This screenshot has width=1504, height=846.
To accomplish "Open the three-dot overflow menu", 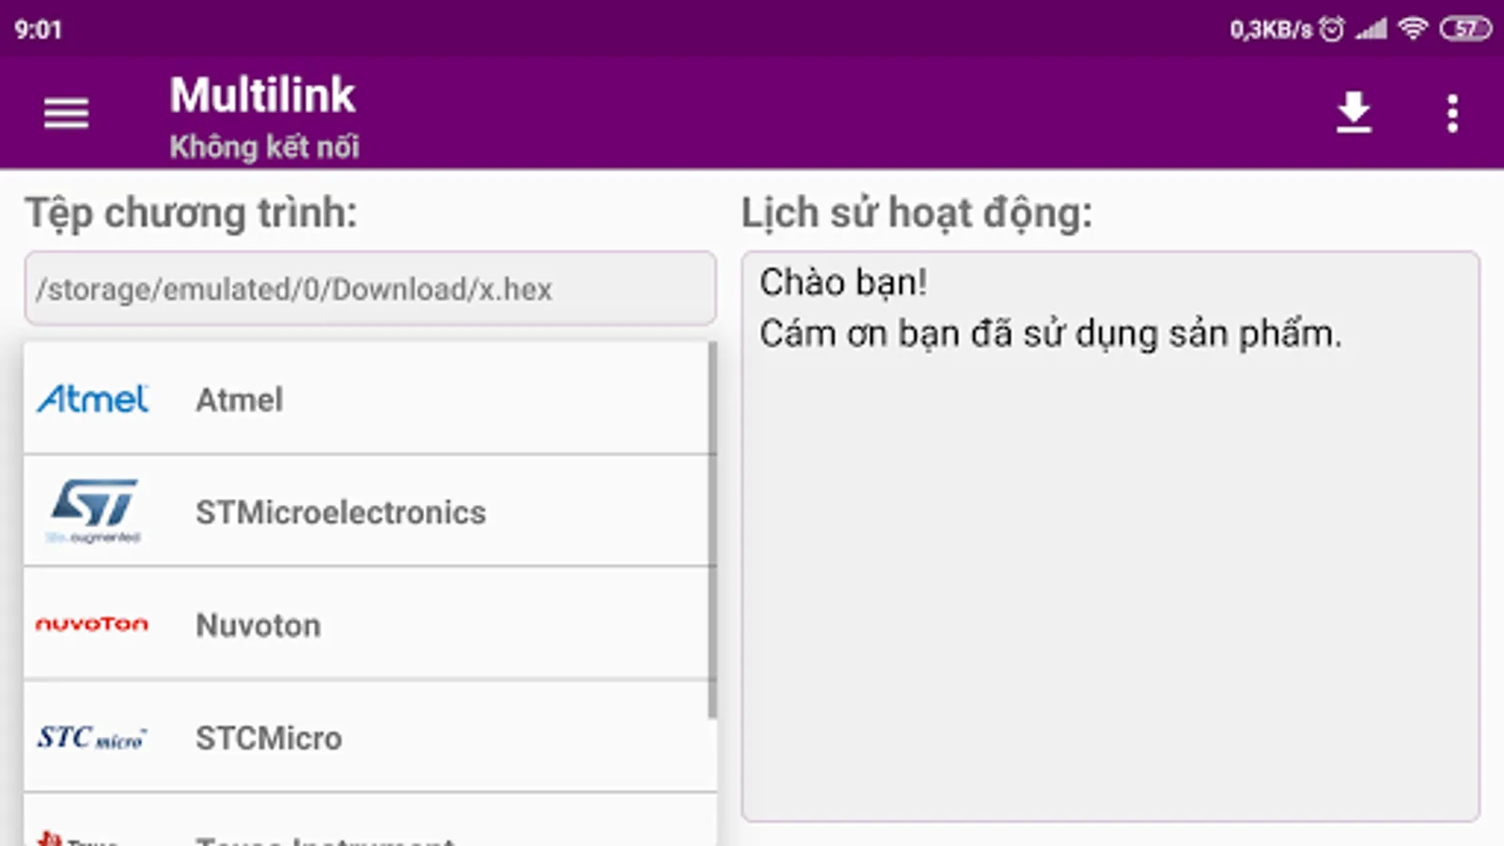I will 1452,114.
